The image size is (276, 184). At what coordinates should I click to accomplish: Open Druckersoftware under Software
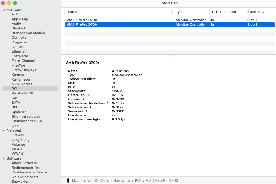coord(25,177)
